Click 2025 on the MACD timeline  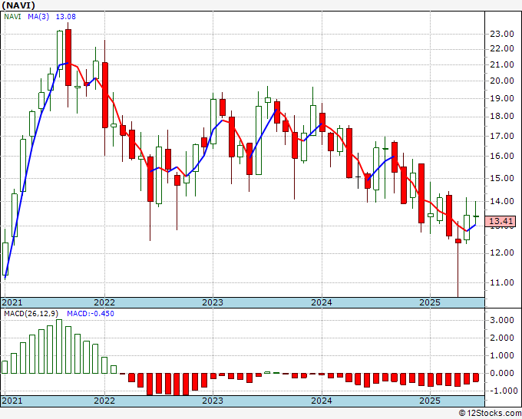430,401
